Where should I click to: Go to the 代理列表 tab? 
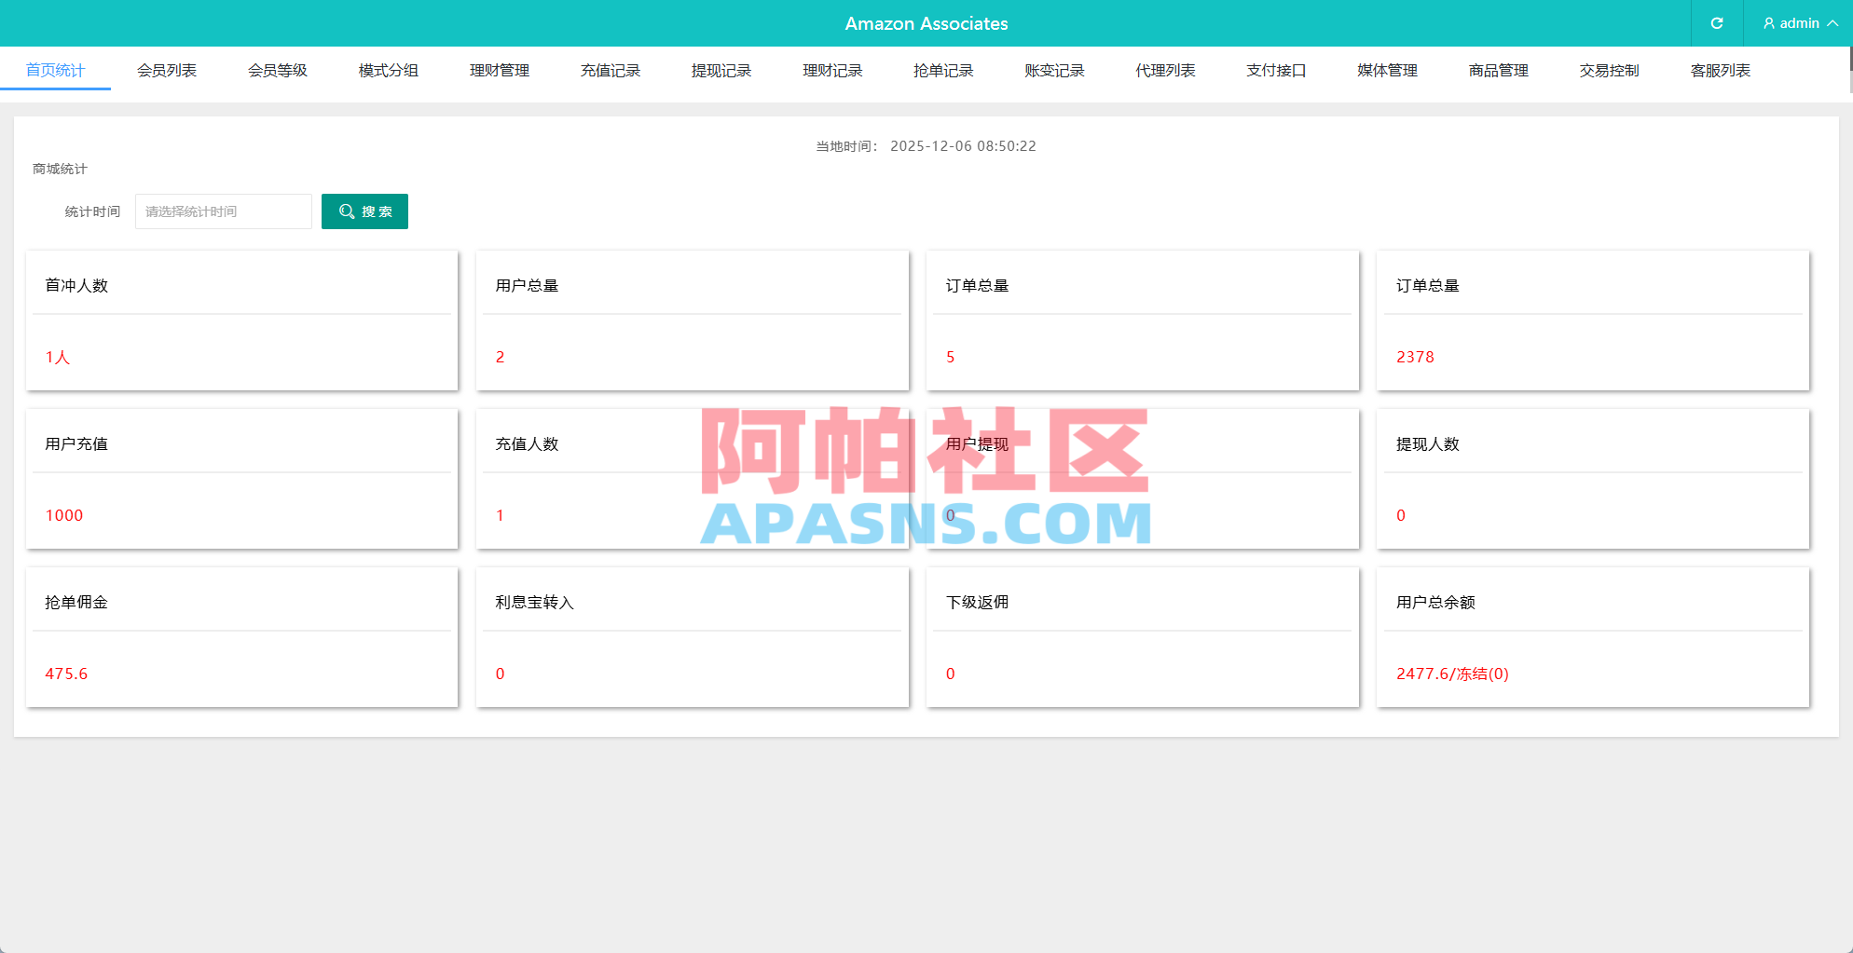tap(1165, 71)
